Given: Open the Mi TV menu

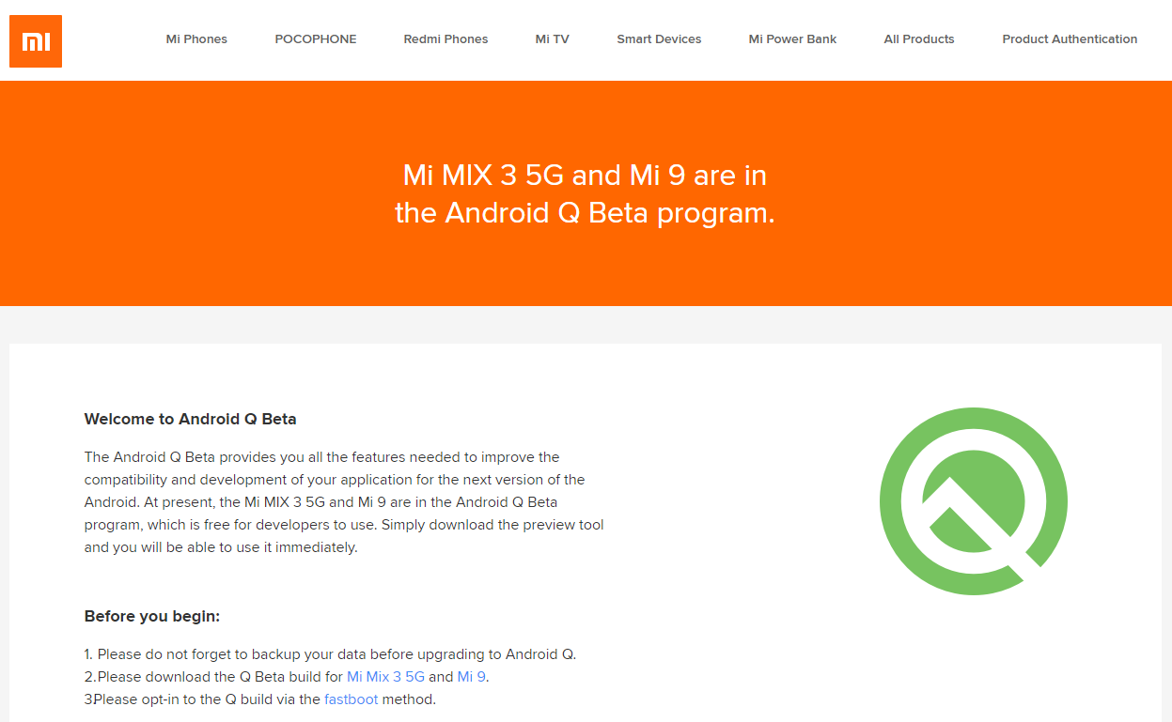Looking at the screenshot, I should point(553,39).
